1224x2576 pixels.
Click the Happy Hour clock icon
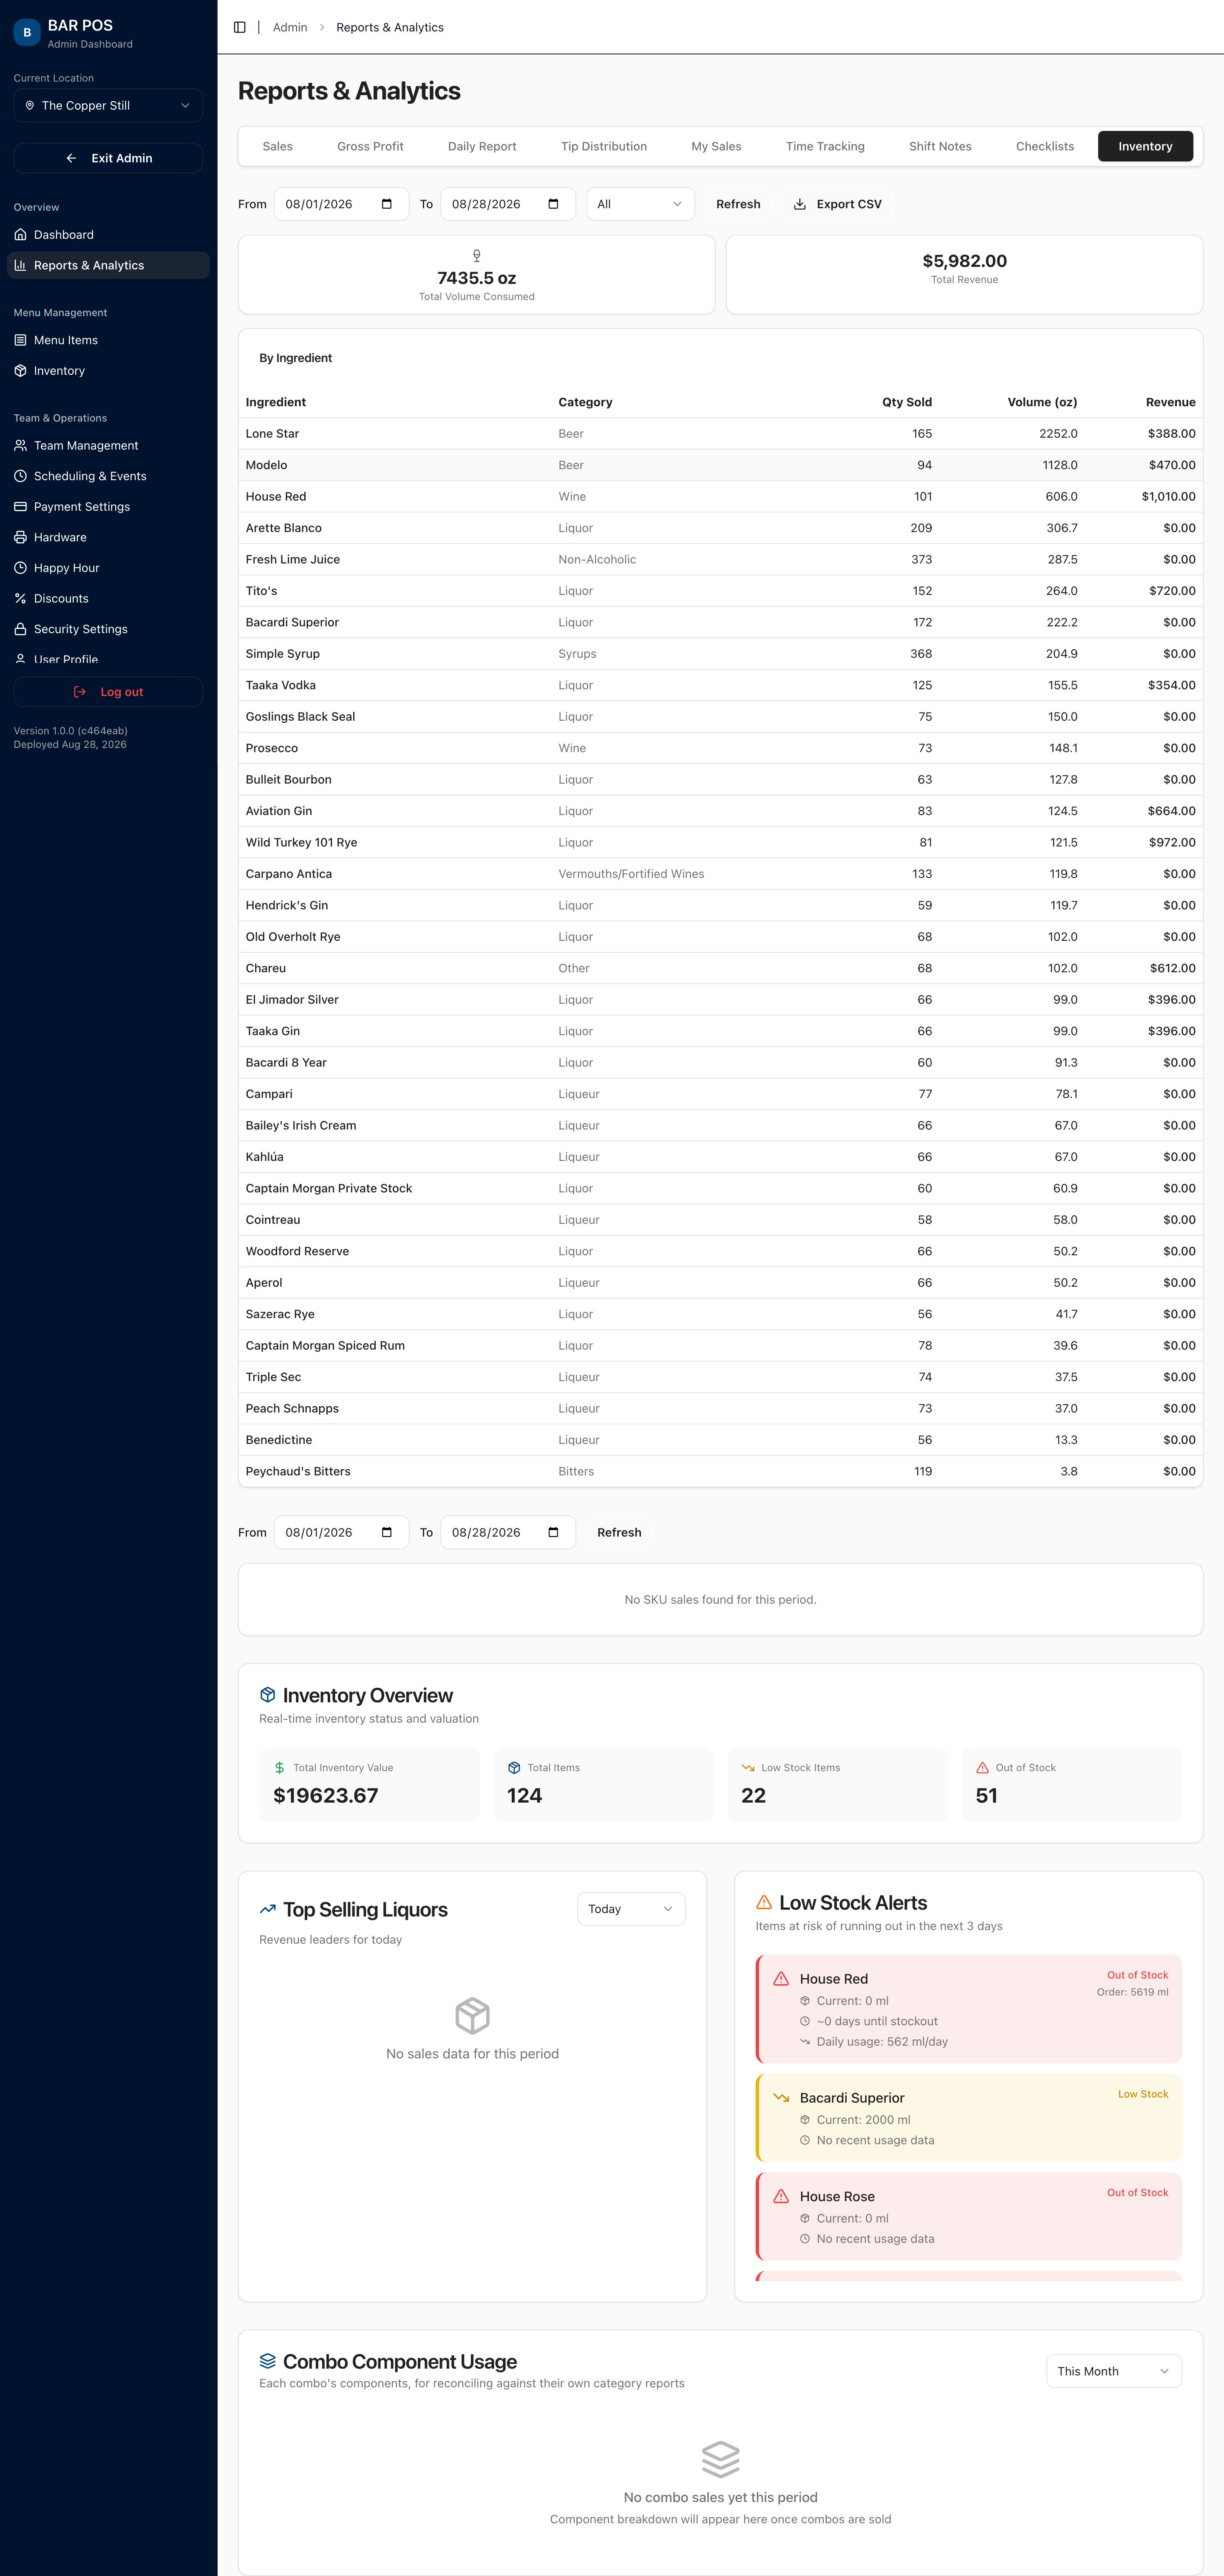(x=20, y=568)
